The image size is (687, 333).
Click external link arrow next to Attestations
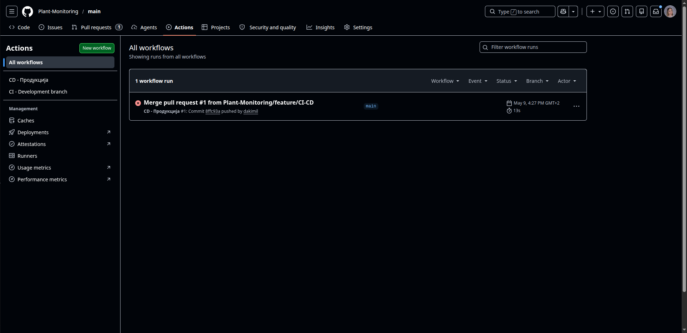[x=109, y=144]
